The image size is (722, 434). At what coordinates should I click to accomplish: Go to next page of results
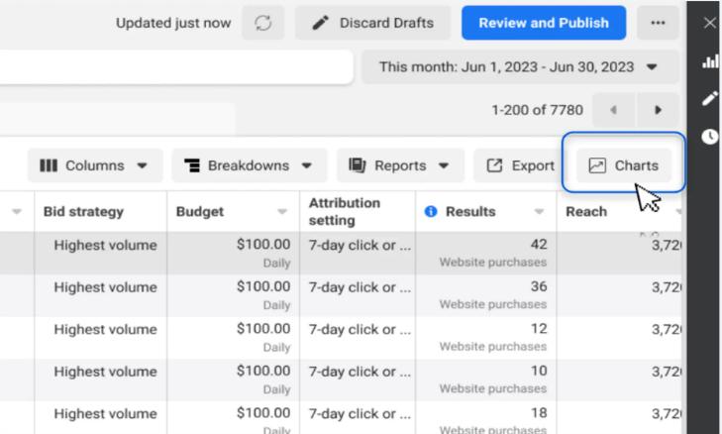point(658,110)
